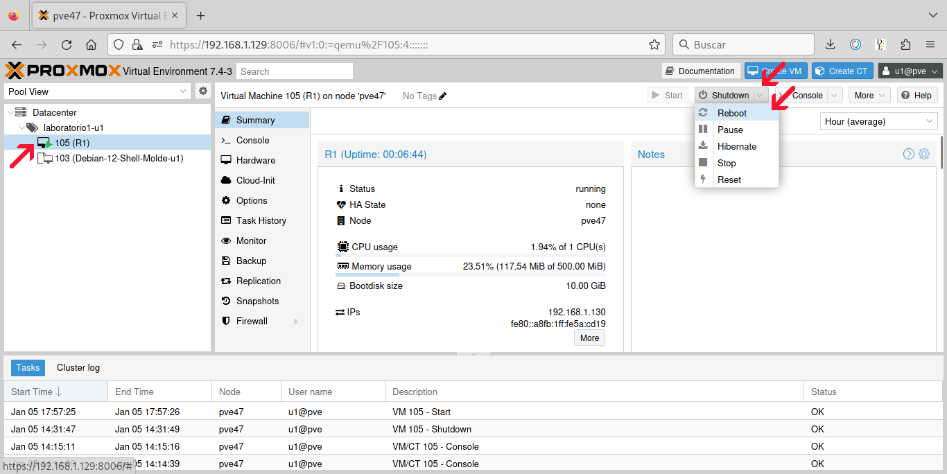The width and height of the screenshot is (947, 474).
Task: Expand the Firewall submenu arrow
Action: click(x=297, y=322)
